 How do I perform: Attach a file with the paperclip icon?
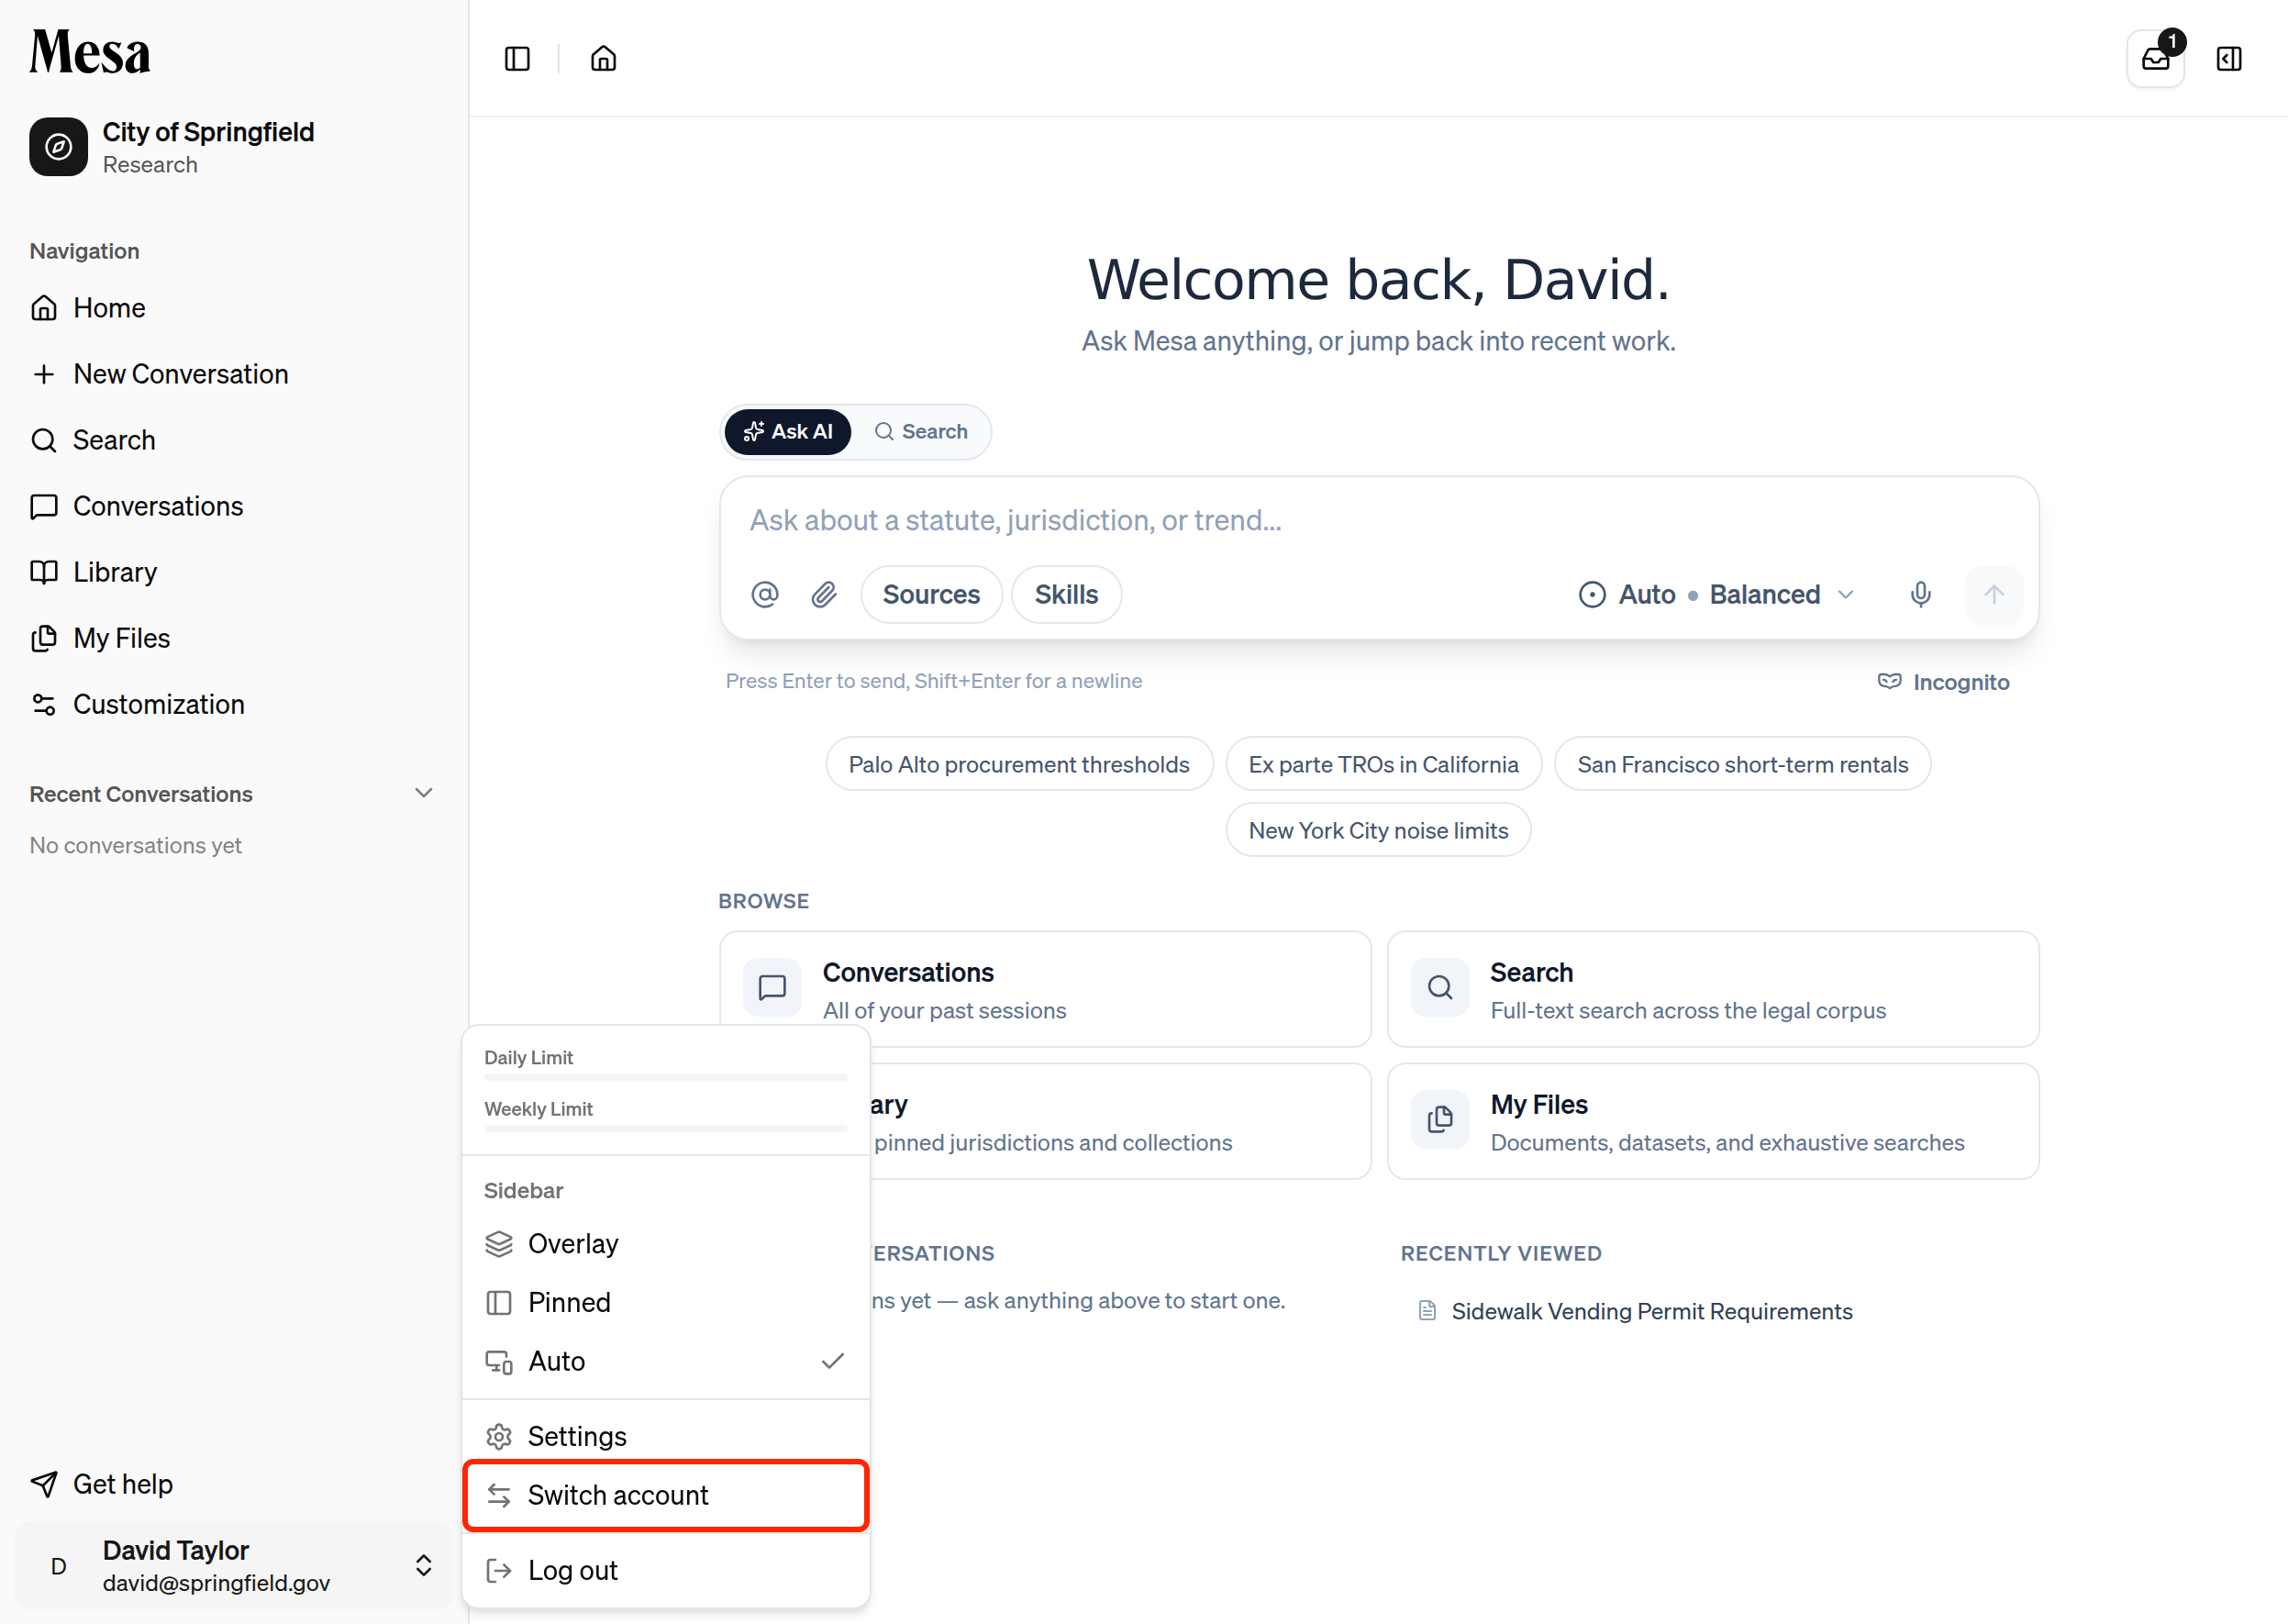tap(824, 595)
